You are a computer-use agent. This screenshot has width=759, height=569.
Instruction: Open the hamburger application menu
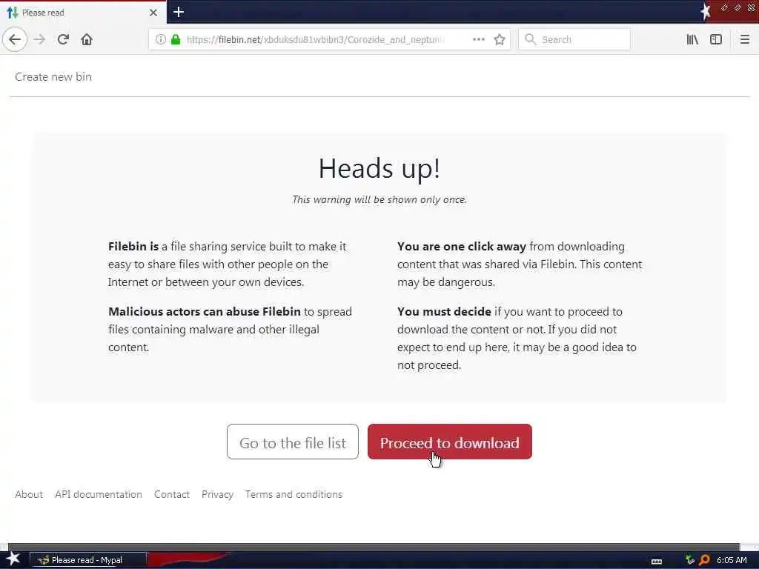point(745,39)
